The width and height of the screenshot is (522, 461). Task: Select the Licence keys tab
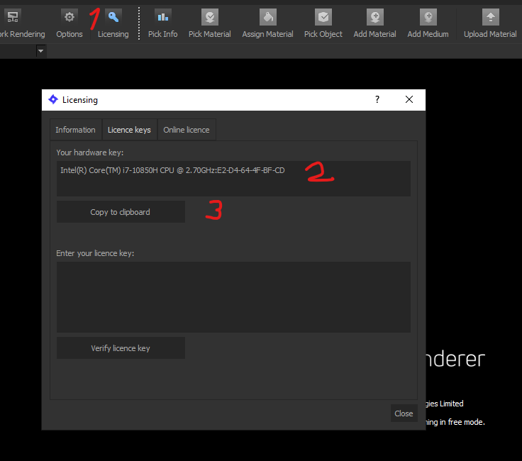[129, 130]
